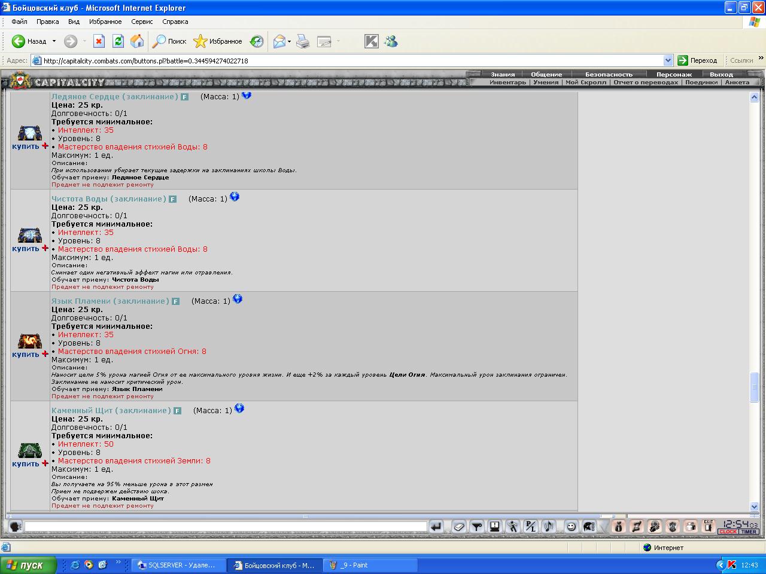Open the Умения link

(x=546, y=83)
